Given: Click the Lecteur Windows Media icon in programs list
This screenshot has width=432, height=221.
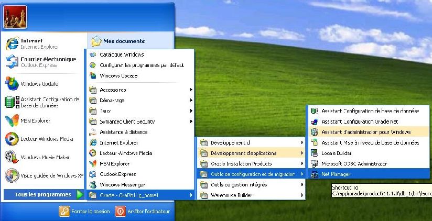Looking at the screenshot, I should 93,153.
